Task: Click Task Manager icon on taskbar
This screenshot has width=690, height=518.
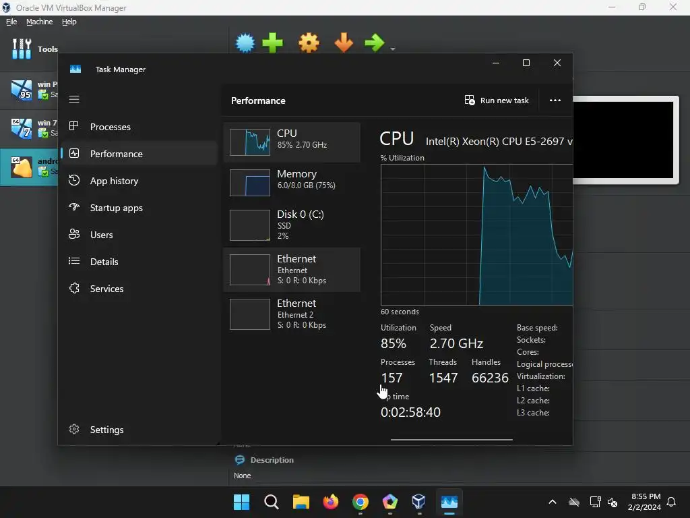Action: [x=449, y=502]
